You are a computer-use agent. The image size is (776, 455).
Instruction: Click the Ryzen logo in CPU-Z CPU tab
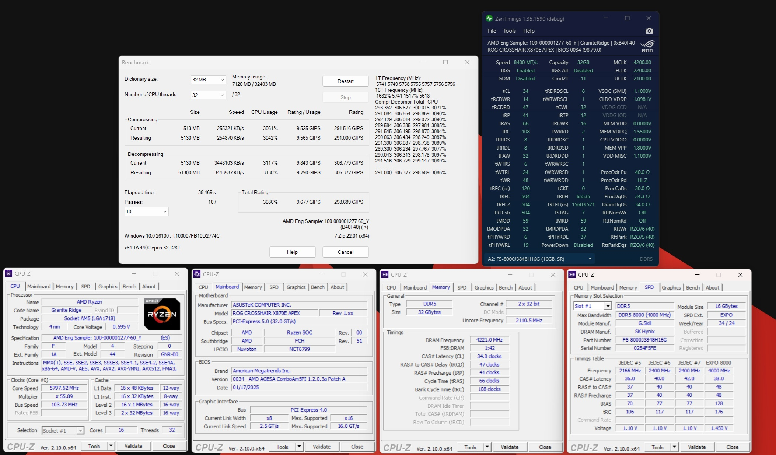[x=162, y=314]
